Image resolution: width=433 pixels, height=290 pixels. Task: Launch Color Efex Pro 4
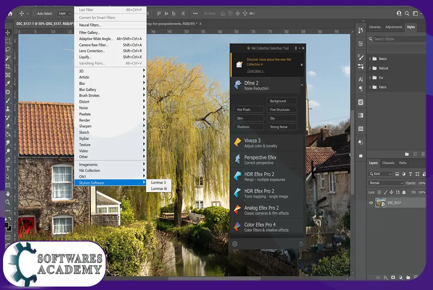(268, 227)
